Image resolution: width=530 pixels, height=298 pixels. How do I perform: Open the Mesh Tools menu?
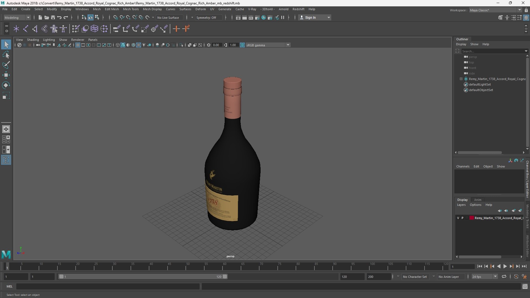click(x=131, y=9)
